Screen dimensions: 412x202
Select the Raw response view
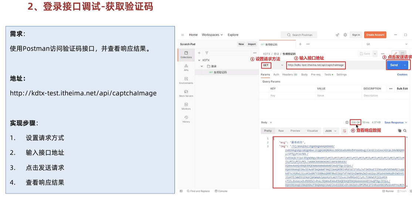tap(281, 131)
